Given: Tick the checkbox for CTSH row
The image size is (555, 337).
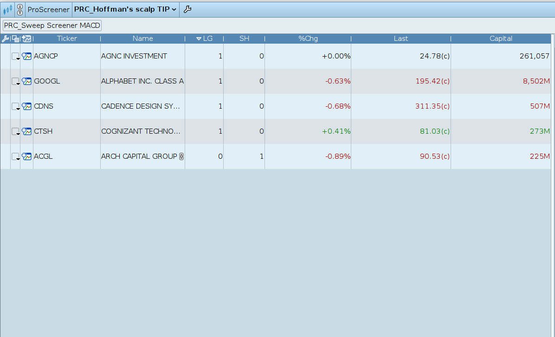Looking at the screenshot, I should pos(15,131).
